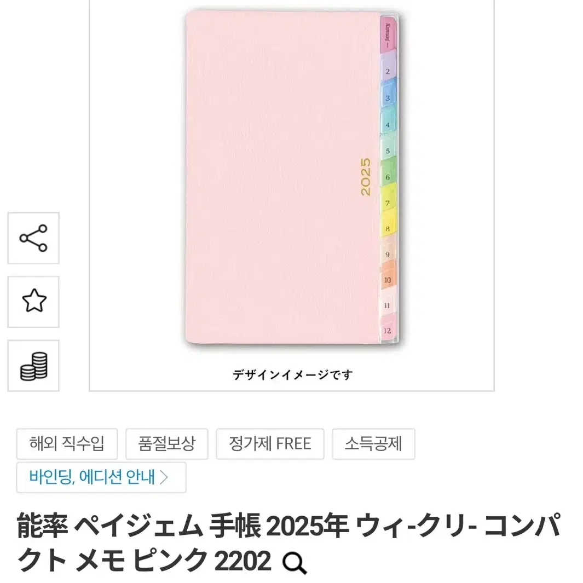The height and width of the screenshot is (583, 583).
Task: Select the 정가제 FREE tag
Action: pos(270,444)
